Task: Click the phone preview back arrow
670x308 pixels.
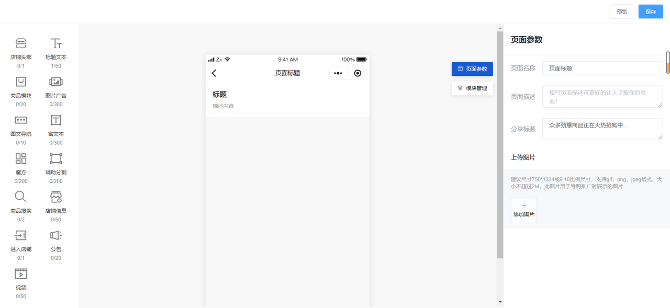Action: click(214, 73)
